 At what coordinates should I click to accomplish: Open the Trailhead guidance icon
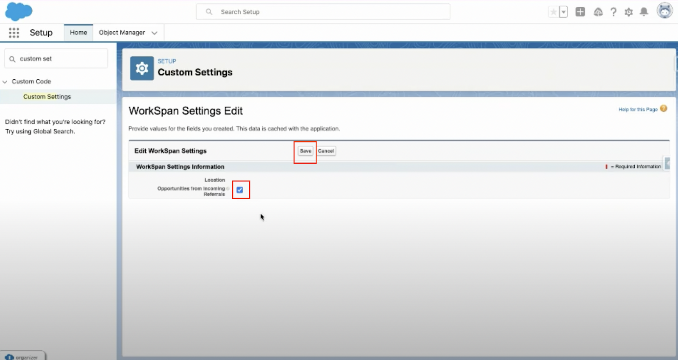pyautogui.click(x=598, y=12)
